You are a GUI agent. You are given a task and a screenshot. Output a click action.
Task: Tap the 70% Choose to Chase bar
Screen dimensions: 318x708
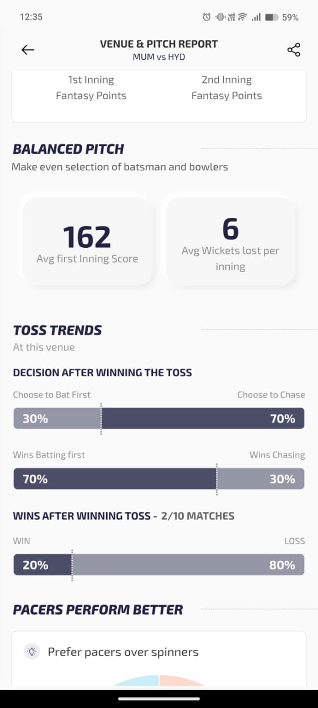203,419
